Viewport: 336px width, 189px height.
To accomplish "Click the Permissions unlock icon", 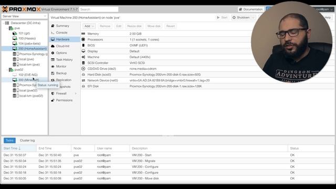I will [x=52, y=100].
